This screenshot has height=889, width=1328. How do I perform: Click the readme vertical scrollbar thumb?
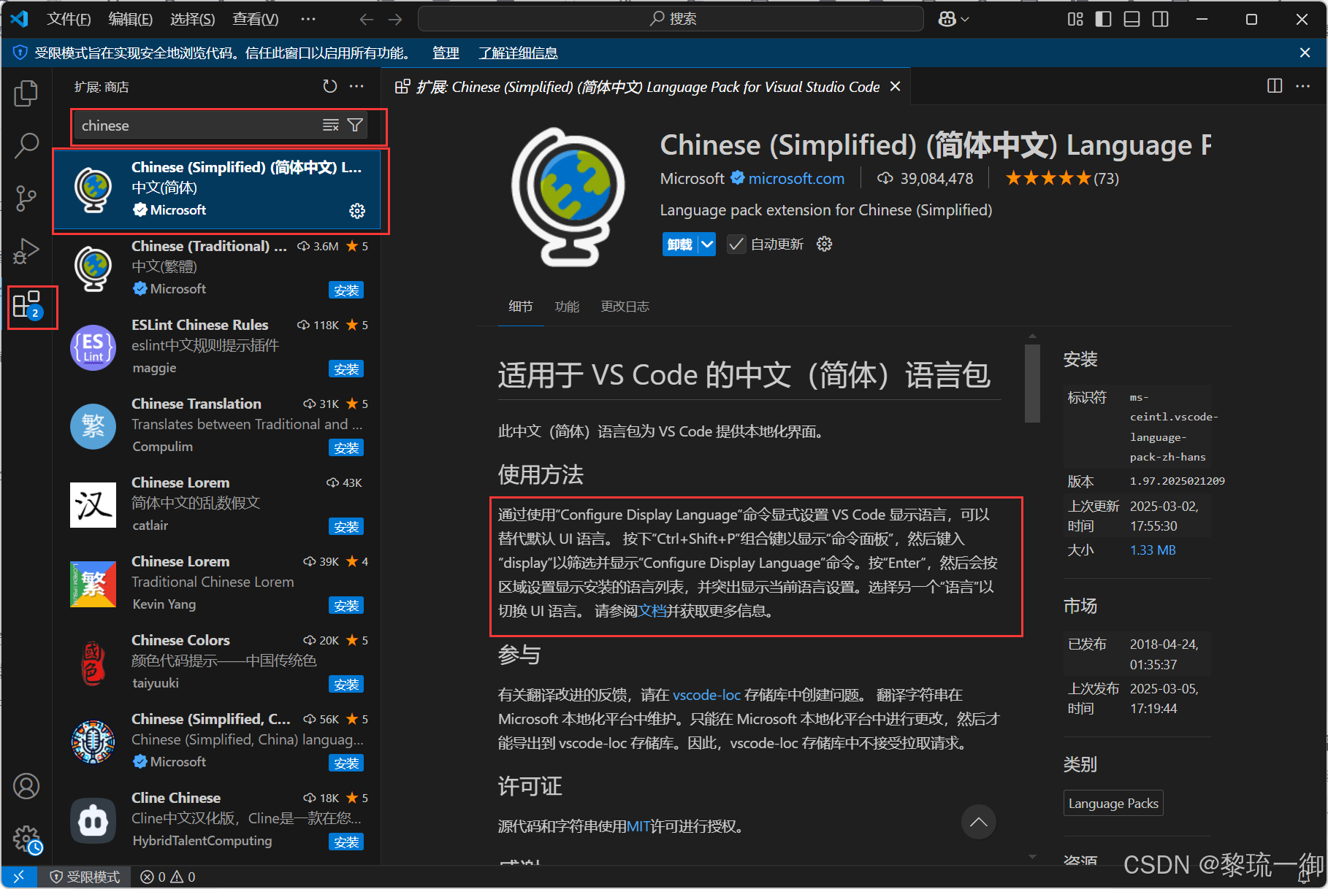click(1032, 383)
